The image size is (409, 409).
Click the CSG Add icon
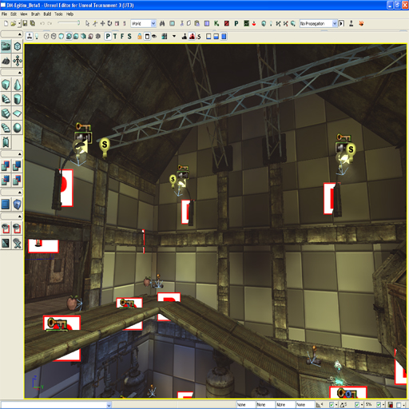click(x=6, y=166)
